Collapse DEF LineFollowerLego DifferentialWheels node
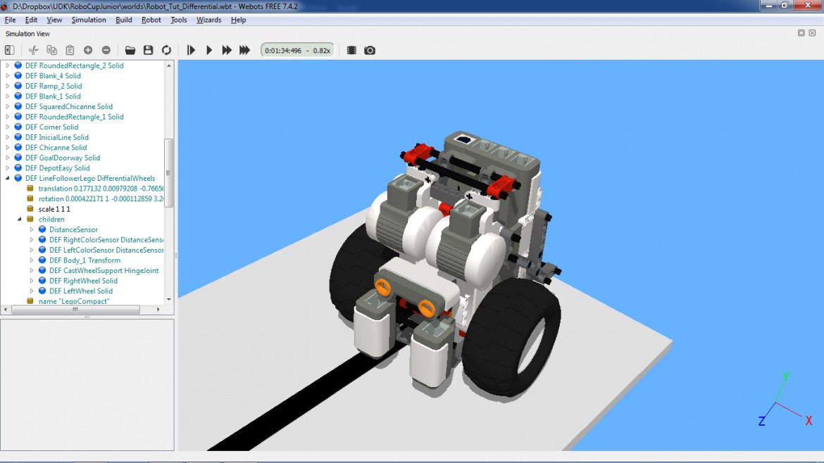Image resolution: width=824 pixels, height=463 pixels. (x=7, y=179)
